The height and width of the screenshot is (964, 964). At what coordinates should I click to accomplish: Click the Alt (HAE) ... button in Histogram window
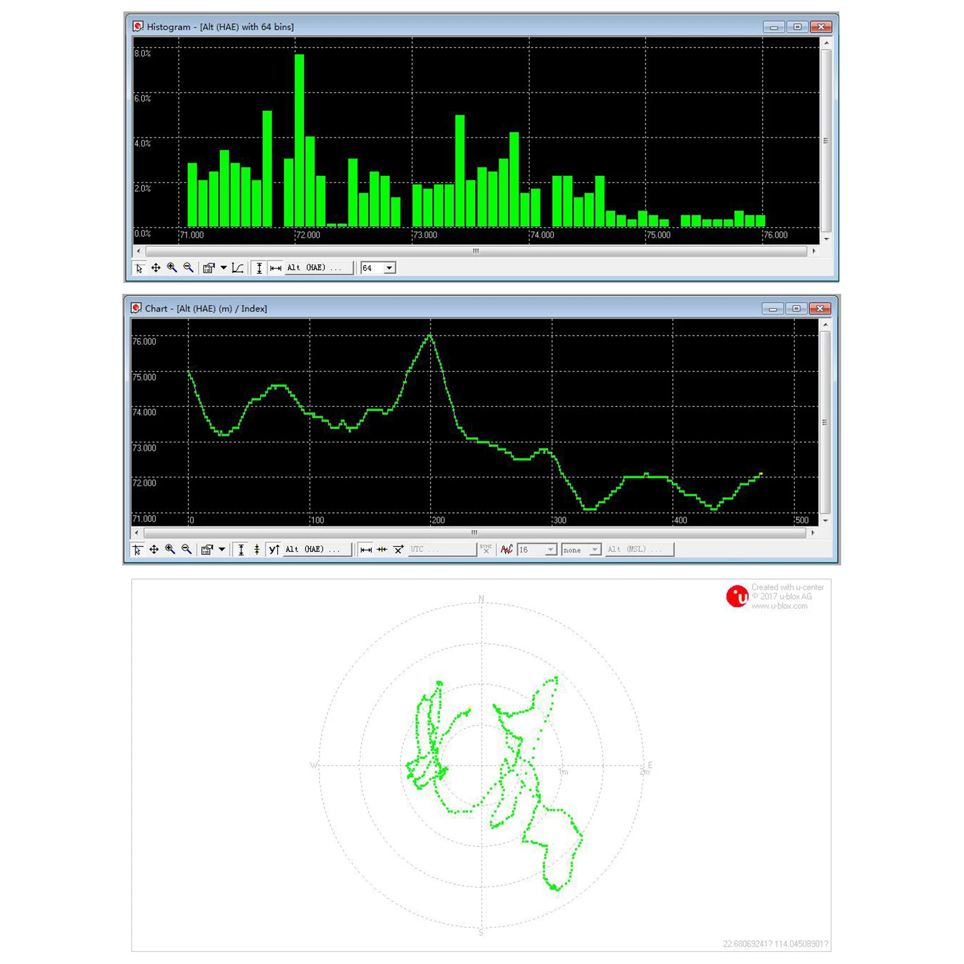(x=319, y=268)
